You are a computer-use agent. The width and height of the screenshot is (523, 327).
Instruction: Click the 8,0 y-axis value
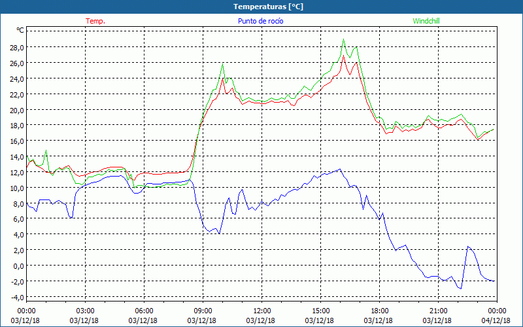[x=18, y=204]
